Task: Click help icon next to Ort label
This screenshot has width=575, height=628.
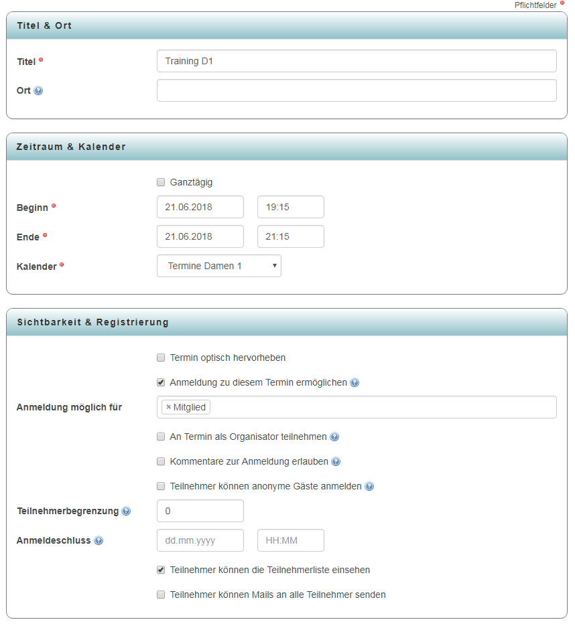Action: pyautogui.click(x=38, y=91)
